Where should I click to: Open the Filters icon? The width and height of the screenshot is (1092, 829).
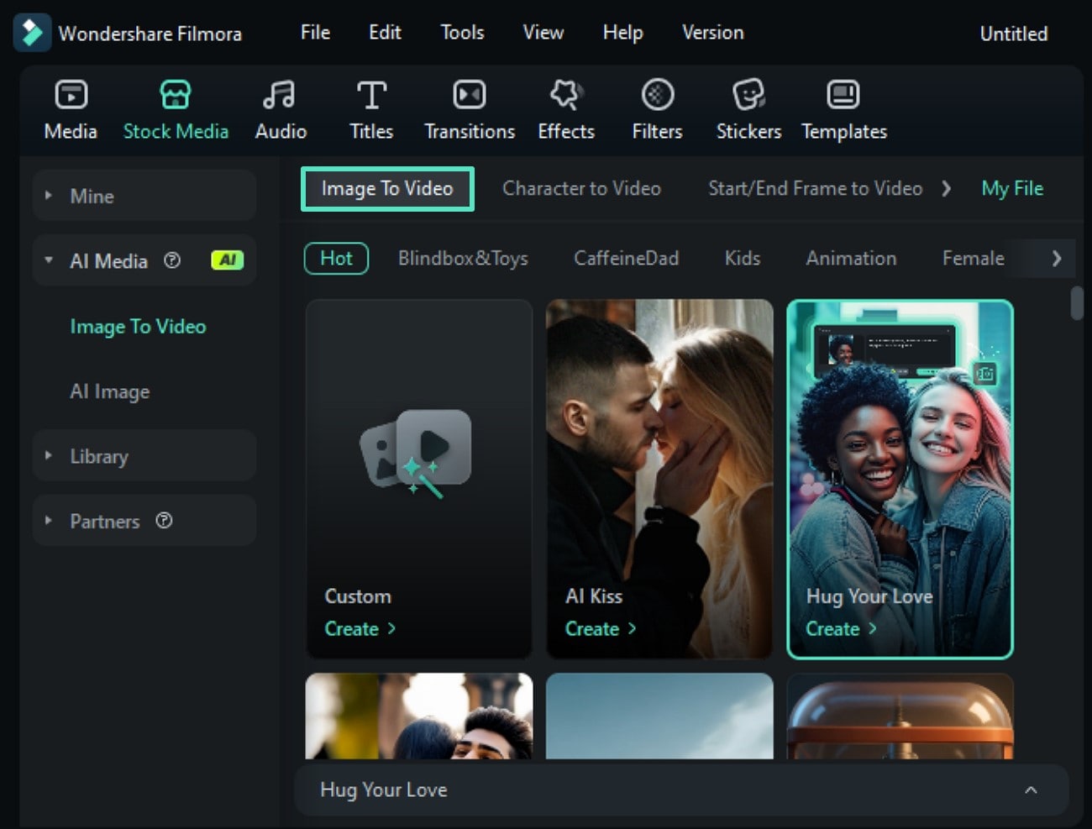658,94
